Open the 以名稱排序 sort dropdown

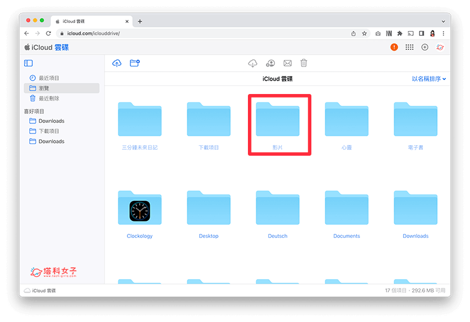429,79
